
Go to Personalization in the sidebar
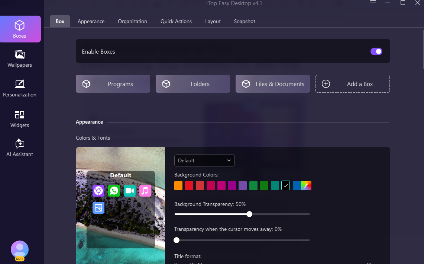20,89
